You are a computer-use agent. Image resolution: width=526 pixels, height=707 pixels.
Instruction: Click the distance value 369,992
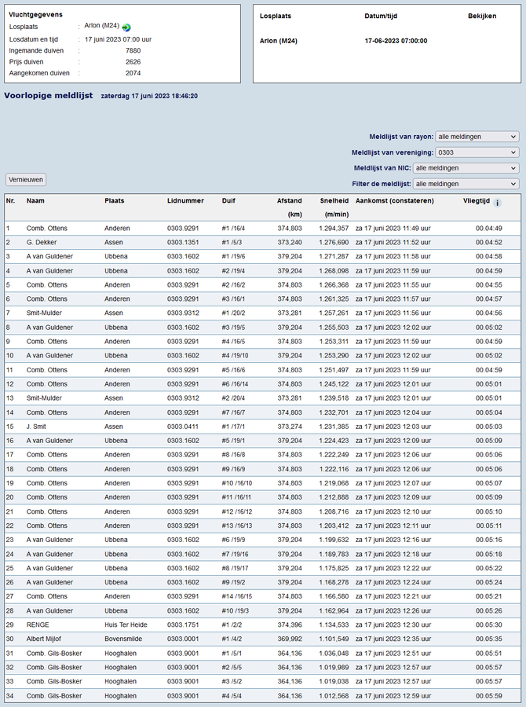click(x=290, y=639)
